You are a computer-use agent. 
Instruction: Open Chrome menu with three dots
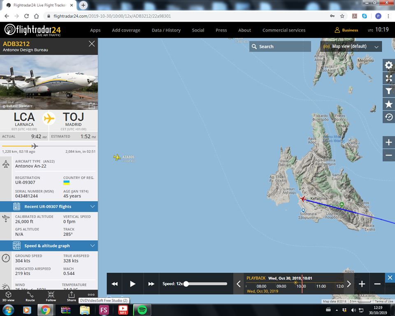tap(388, 16)
